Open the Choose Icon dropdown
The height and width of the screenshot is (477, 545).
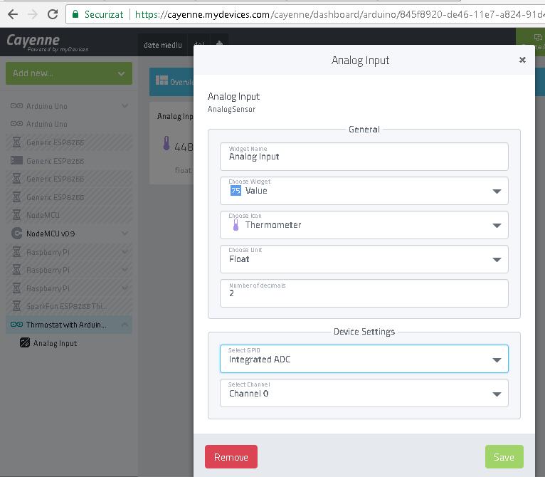(x=364, y=225)
